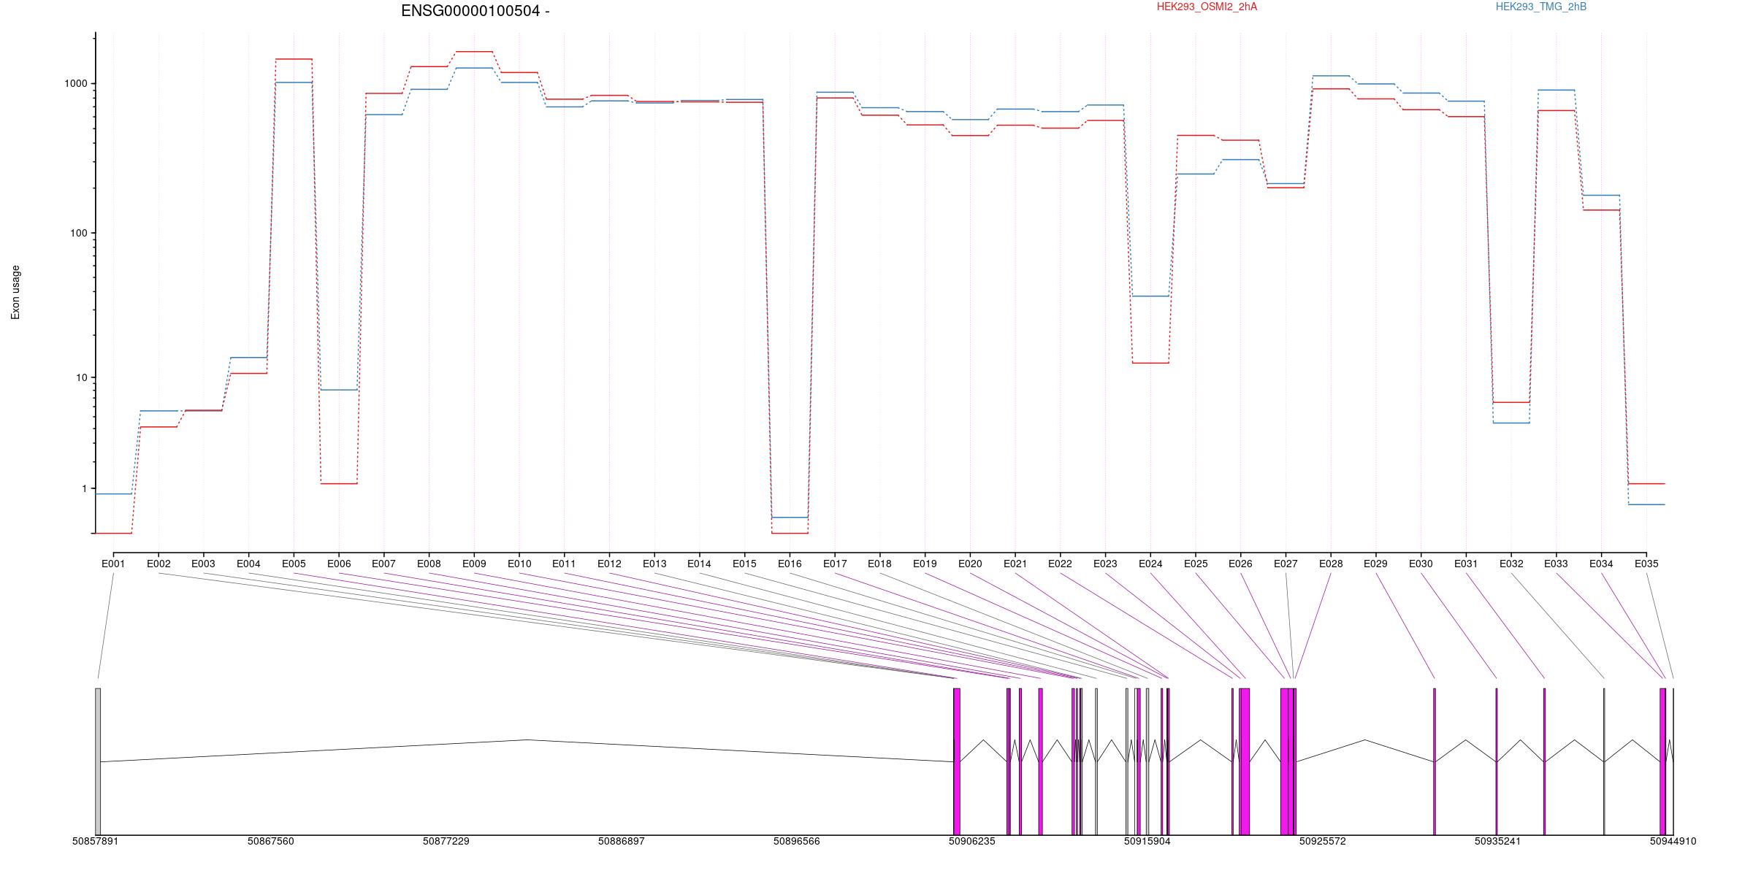Click exon label E010

pyautogui.click(x=519, y=564)
